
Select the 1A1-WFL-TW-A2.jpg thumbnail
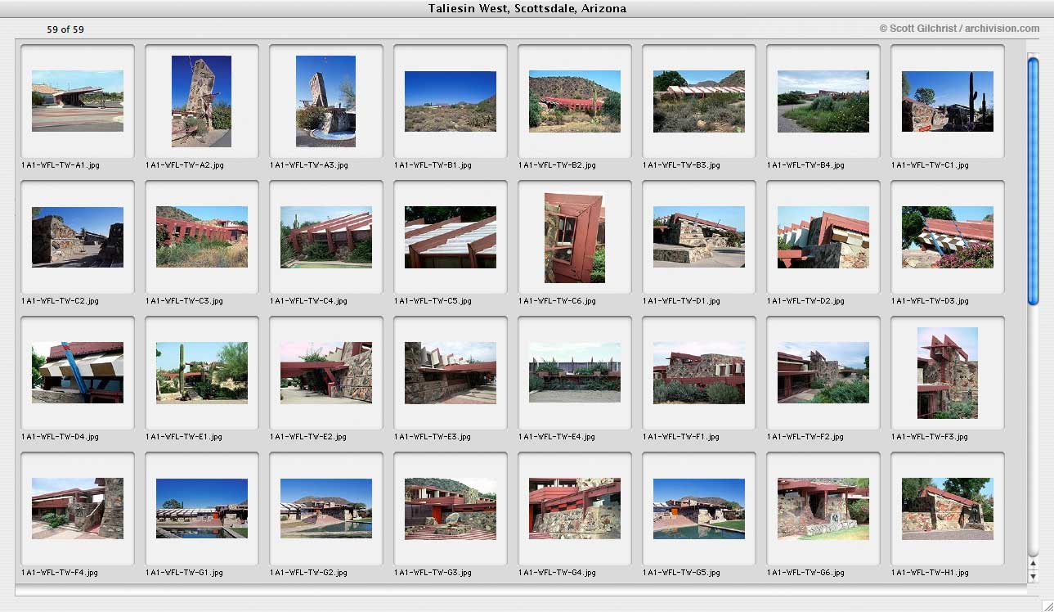[201, 101]
